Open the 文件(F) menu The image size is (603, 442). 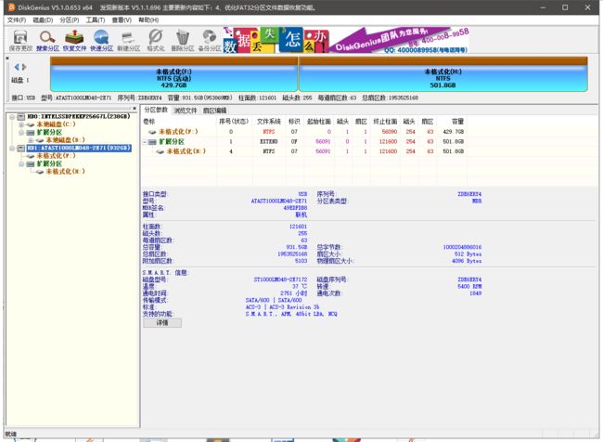click(17, 20)
